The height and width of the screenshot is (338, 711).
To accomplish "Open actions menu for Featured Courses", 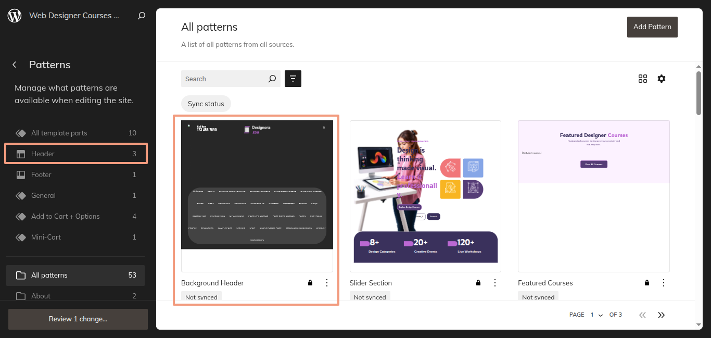I will tap(664, 283).
